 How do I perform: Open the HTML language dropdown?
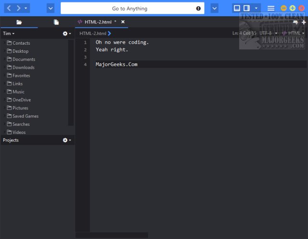tap(293, 33)
